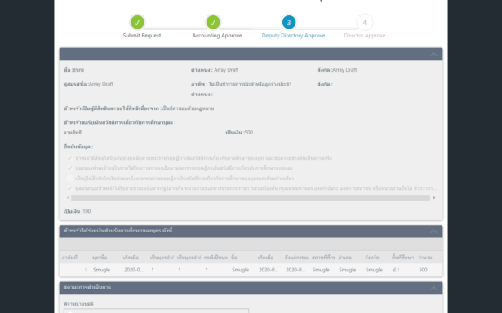Viewport: 502px width, 313px height.
Task: Click the confirmation list's right scroll arrow
Action: (434, 198)
